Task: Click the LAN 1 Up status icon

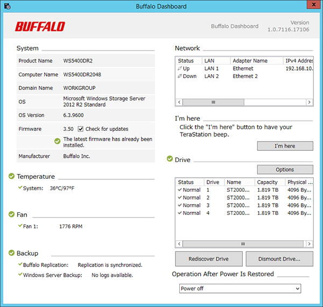Action: [180, 69]
